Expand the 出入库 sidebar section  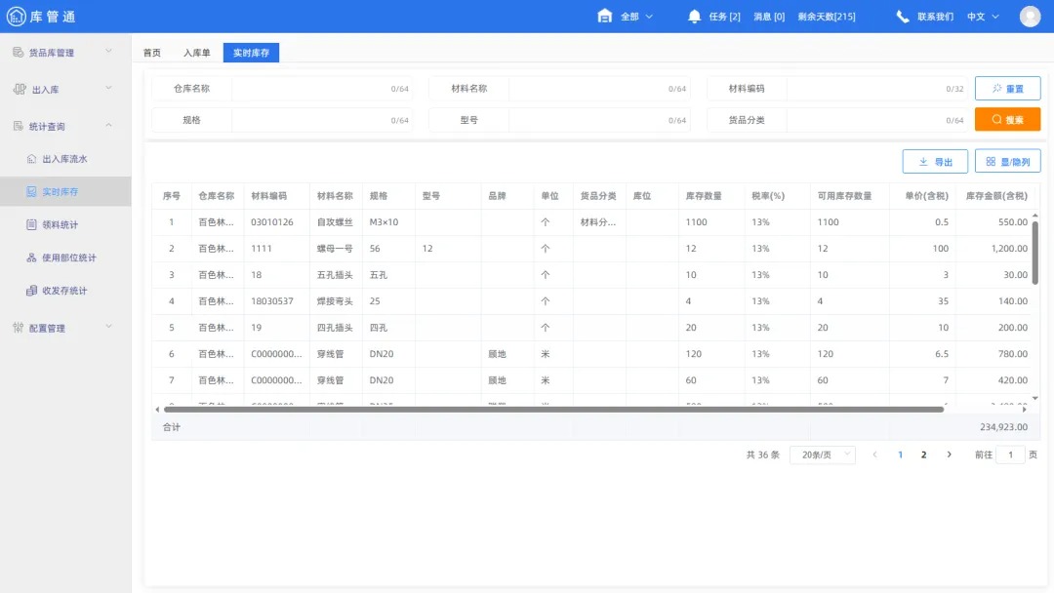tap(64, 90)
